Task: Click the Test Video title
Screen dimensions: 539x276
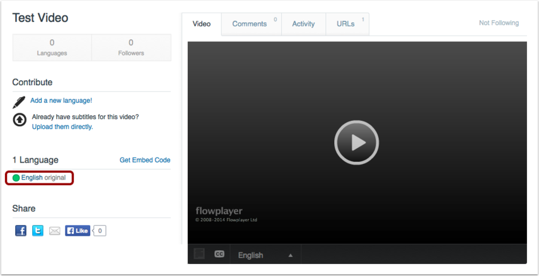Action: tap(40, 18)
